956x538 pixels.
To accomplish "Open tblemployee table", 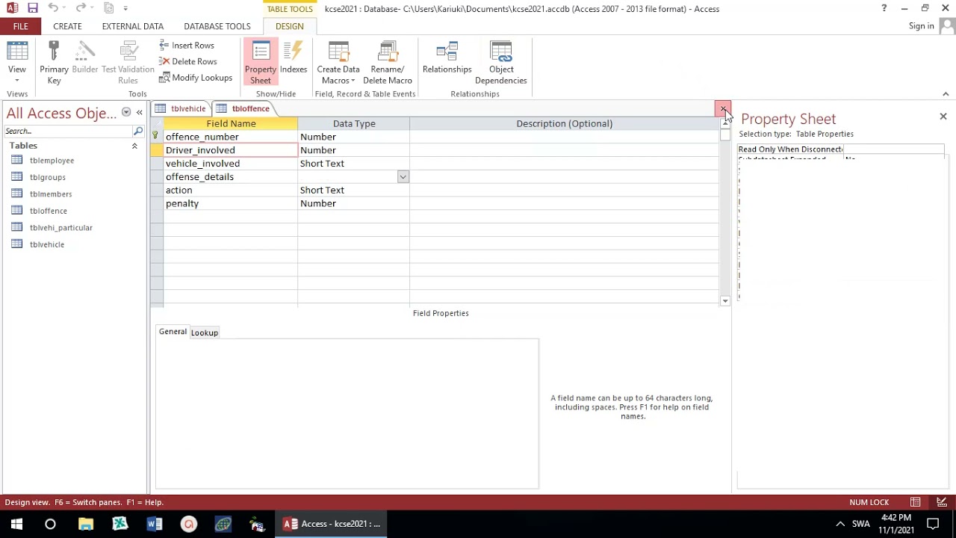I will pos(52,161).
